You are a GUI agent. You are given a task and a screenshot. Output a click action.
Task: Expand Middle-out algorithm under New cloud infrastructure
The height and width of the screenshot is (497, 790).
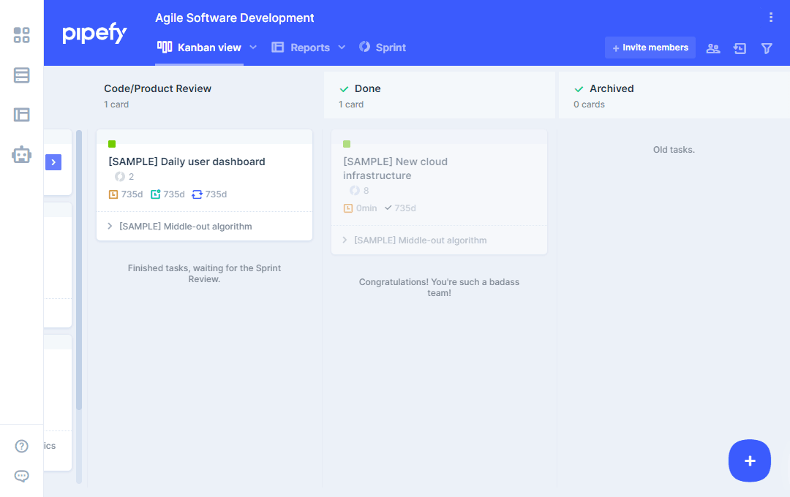pyautogui.click(x=345, y=240)
